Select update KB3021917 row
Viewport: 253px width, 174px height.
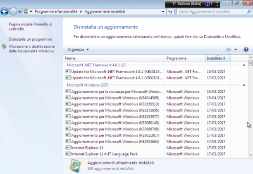pos(148,135)
